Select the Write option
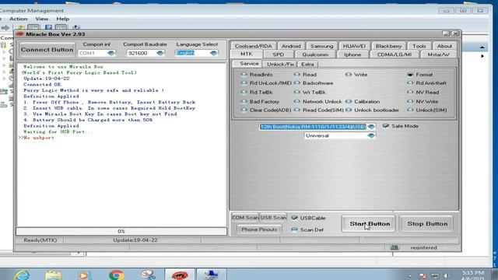Viewport: 498px width, 280px height. point(356,75)
